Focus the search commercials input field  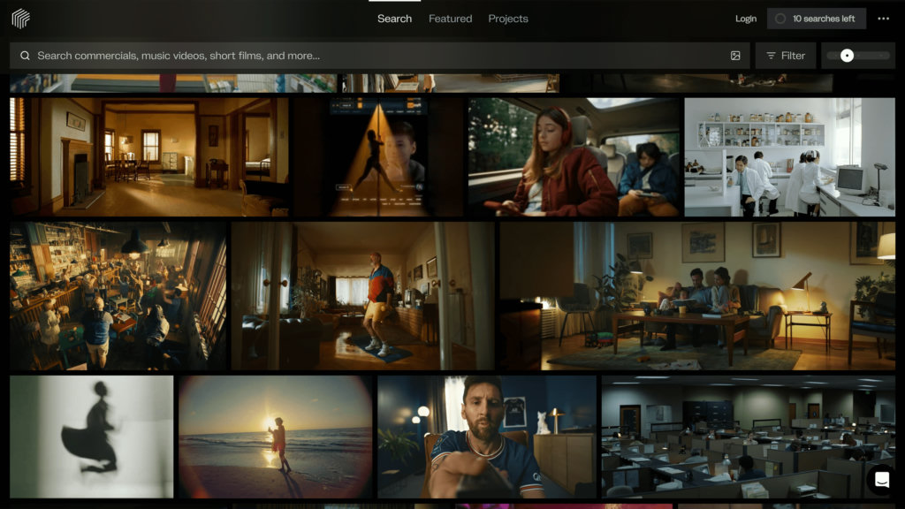(x=380, y=56)
